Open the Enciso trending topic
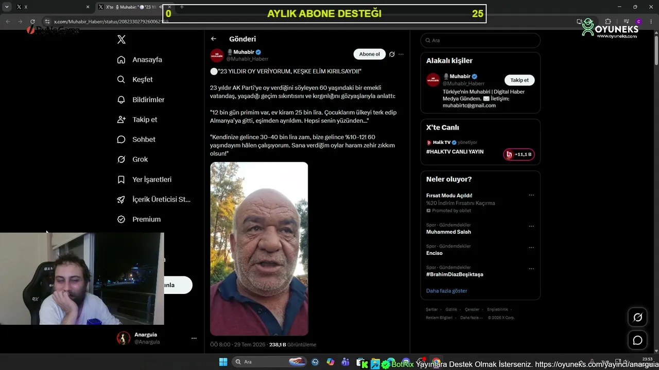Viewport: 659px width, 370px height. click(435, 253)
